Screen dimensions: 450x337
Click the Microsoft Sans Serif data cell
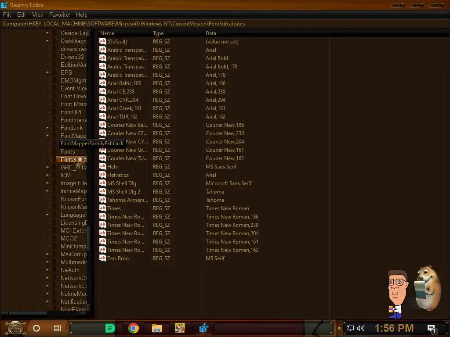tap(229, 183)
